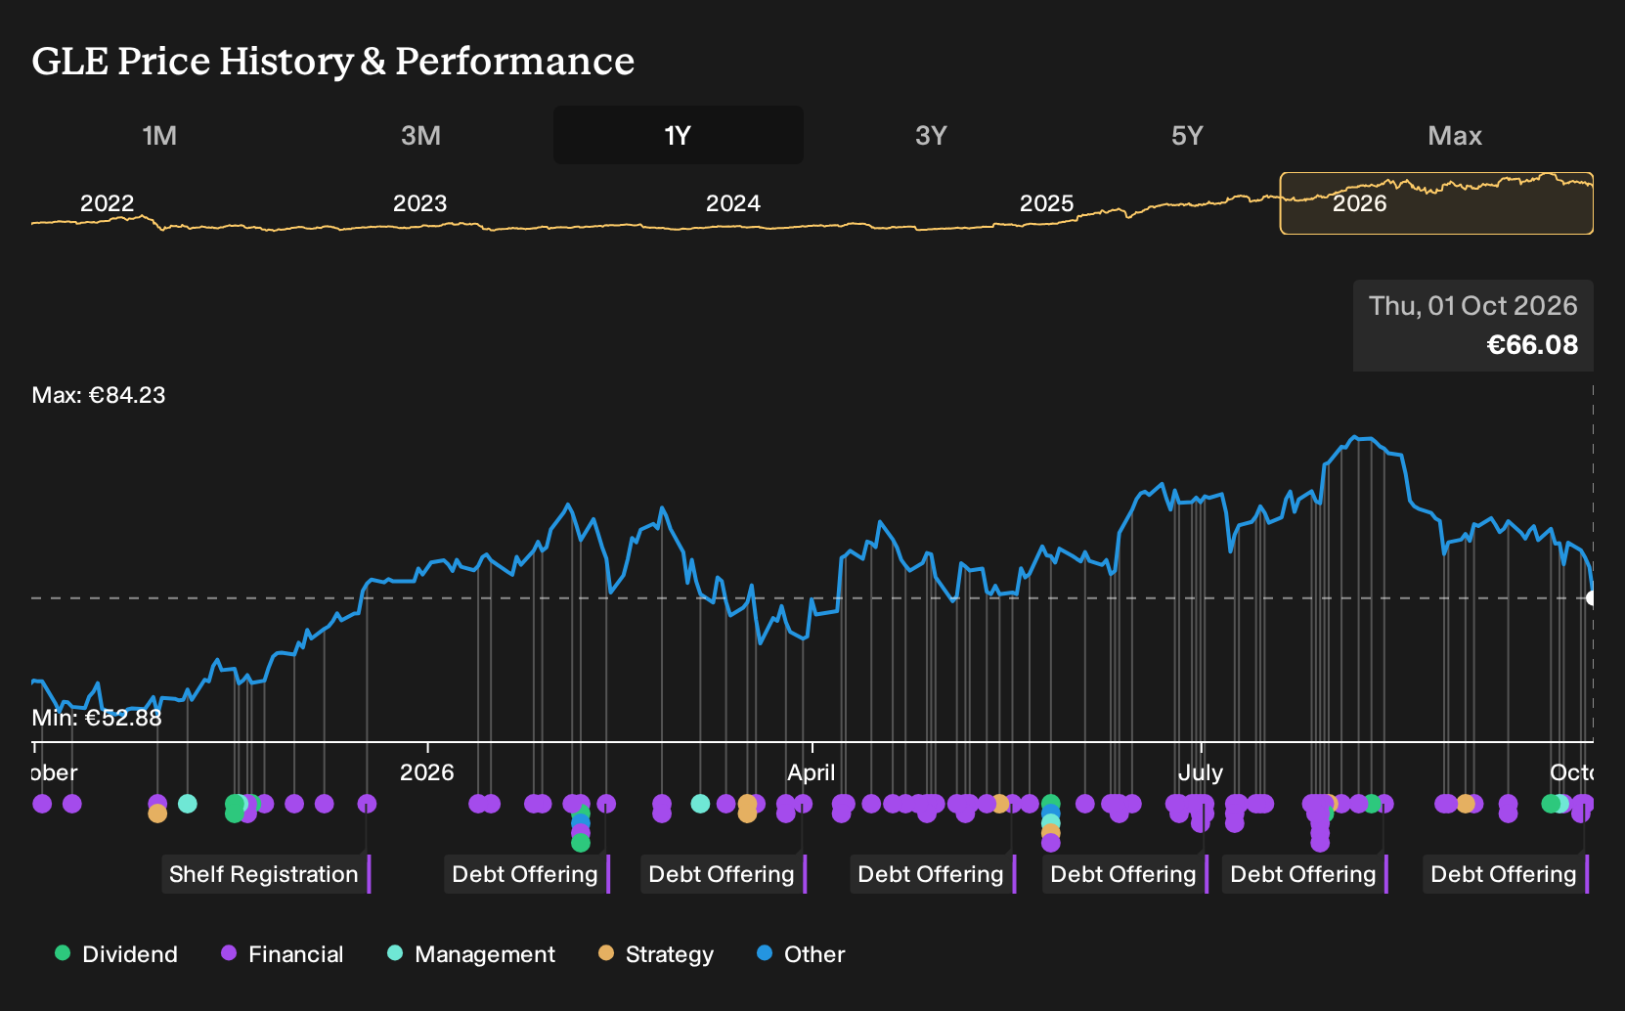The image size is (1625, 1011).
Task: Click the teal Management dot shortly before April
Action: 700,804
